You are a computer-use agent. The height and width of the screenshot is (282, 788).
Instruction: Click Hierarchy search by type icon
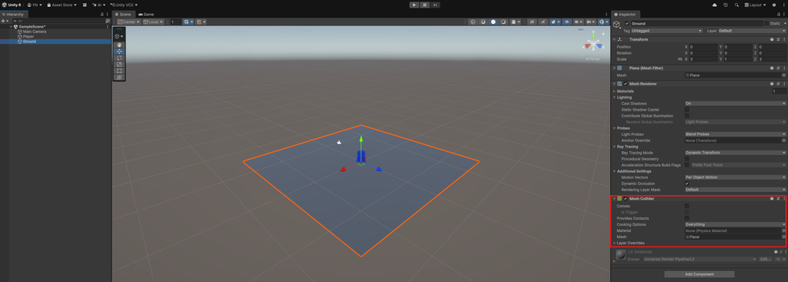(x=108, y=21)
